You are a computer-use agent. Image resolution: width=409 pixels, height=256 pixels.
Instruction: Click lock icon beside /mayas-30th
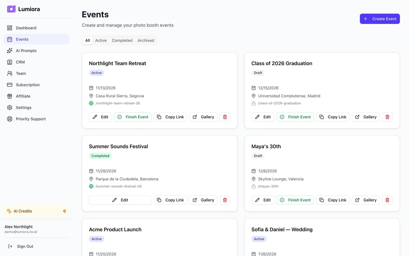(254, 186)
